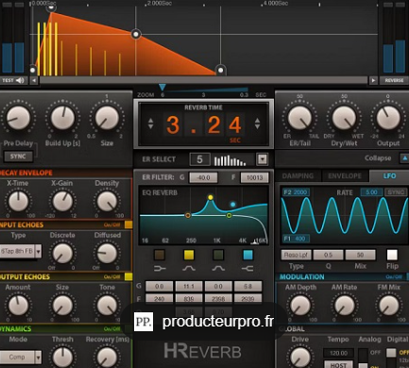Click the orange ring node on EQ curve
This screenshot has width=409, height=368.
[188, 215]
